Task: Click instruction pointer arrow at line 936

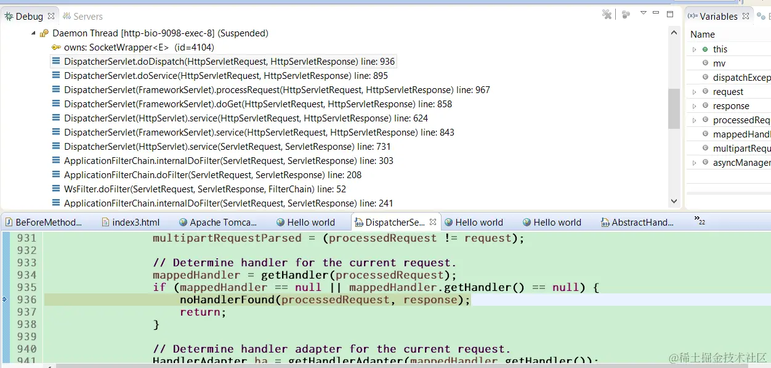Action: click(x=5, y=300)
